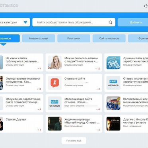Click '+ 12' counter on 'Можно ли писать' card
Screen dimensions: 148x148
tap(97, 68)
